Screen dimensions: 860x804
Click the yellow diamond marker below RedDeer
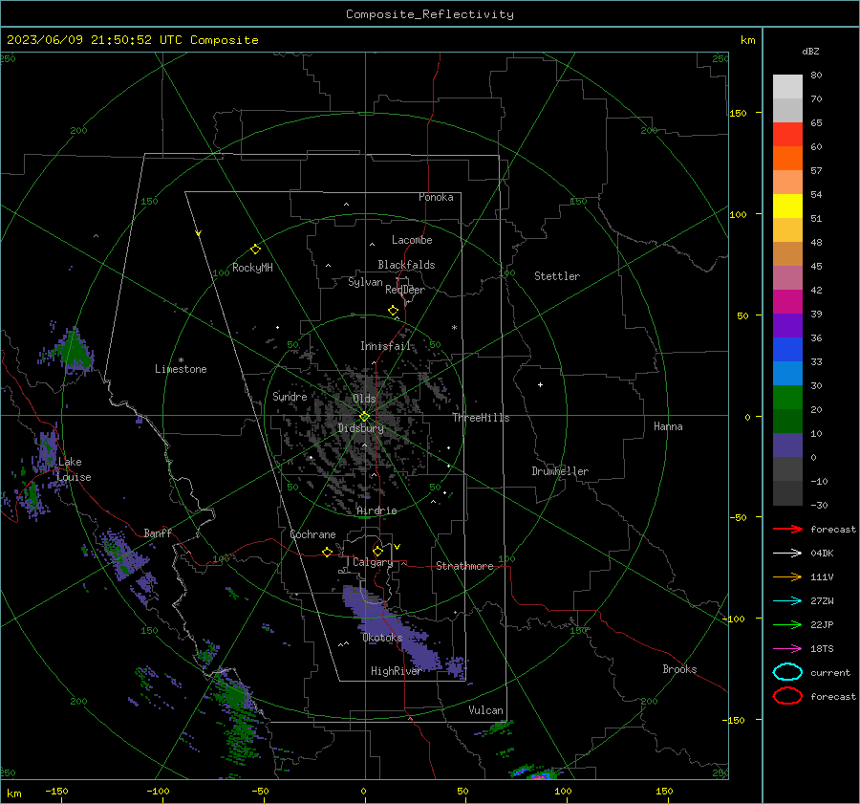click(x=393, y=311)
